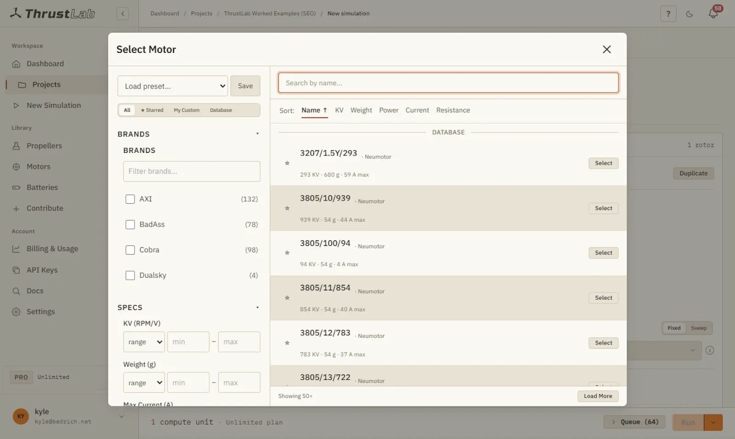735x439 pixels.
Task: Sort motors by KV
Action: tap(339, 110)
